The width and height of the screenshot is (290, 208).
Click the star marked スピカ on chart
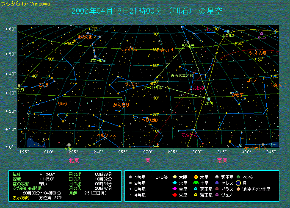click(x=209, y=99)
